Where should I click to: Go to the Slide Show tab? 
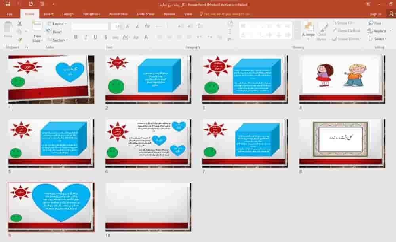[x=145, y=14]
